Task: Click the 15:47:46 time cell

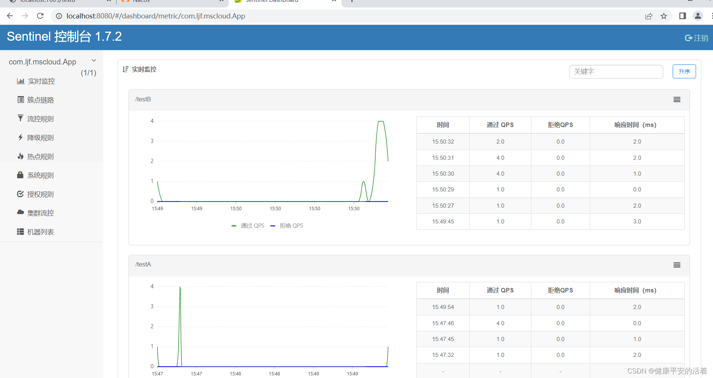Action: point(443,323)
